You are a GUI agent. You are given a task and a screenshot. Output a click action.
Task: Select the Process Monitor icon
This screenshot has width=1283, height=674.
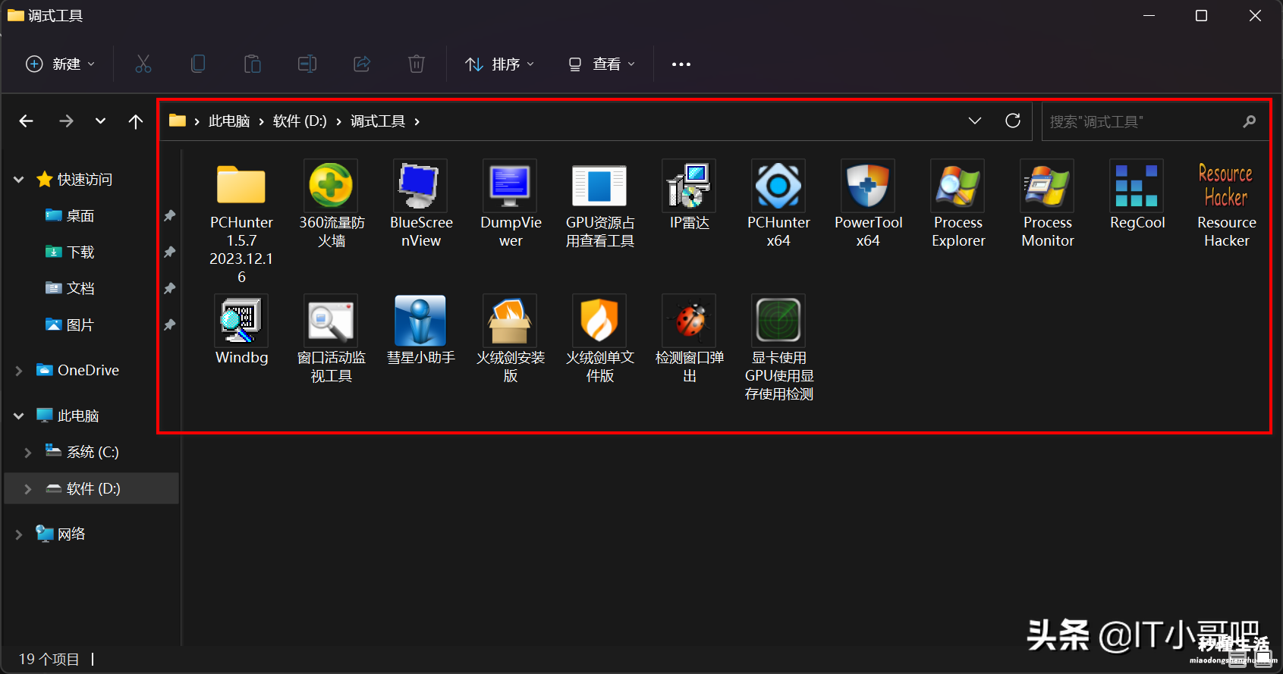pos(1047,186)
